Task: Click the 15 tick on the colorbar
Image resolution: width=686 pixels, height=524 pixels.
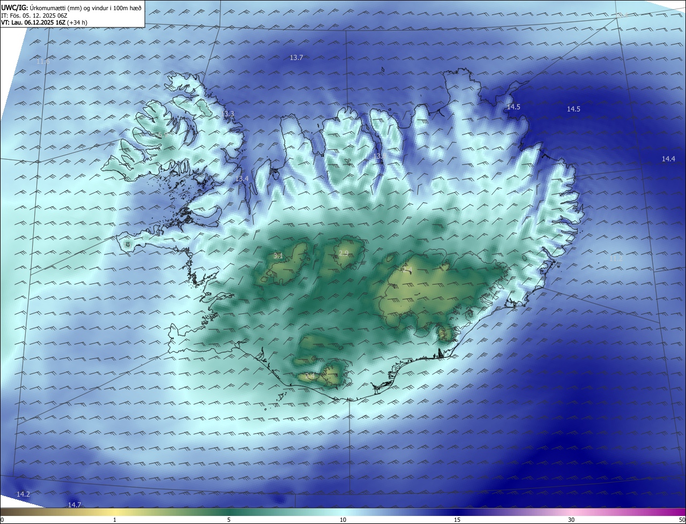Action: (x=457, y=520)
